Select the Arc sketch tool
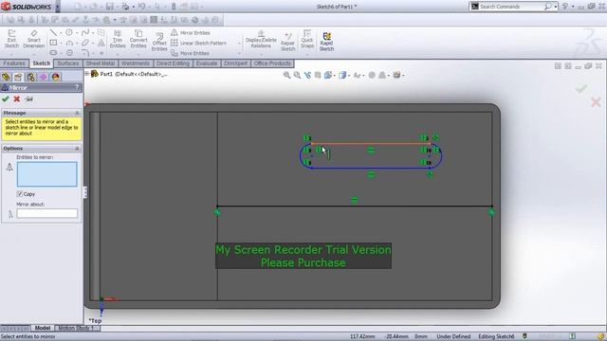The width and height of the screenshot is (607, 341). pos(69,43)
